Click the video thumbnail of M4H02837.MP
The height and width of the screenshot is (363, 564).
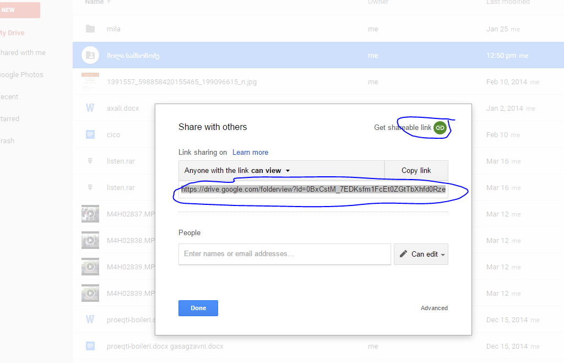point(90,214)
